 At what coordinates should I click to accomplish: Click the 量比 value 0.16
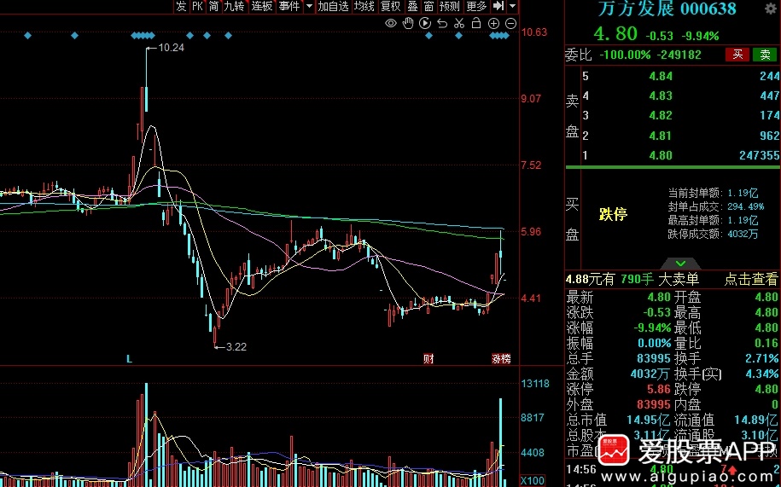[765, 343]
